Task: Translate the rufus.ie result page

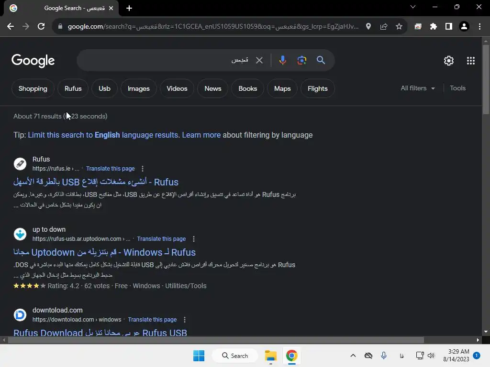Action: tap(111, 169)
